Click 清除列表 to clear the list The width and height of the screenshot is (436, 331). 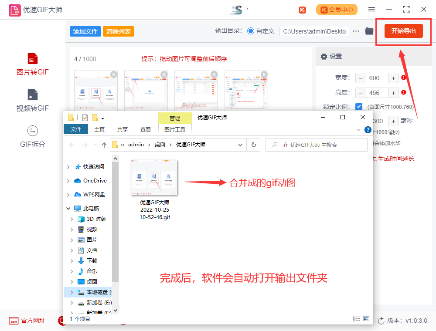[x=119, y=31]
